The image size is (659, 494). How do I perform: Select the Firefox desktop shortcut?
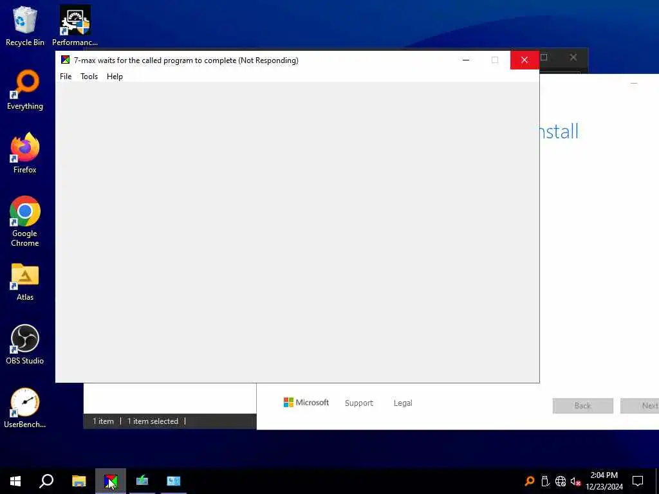click(x=25, y=153)
